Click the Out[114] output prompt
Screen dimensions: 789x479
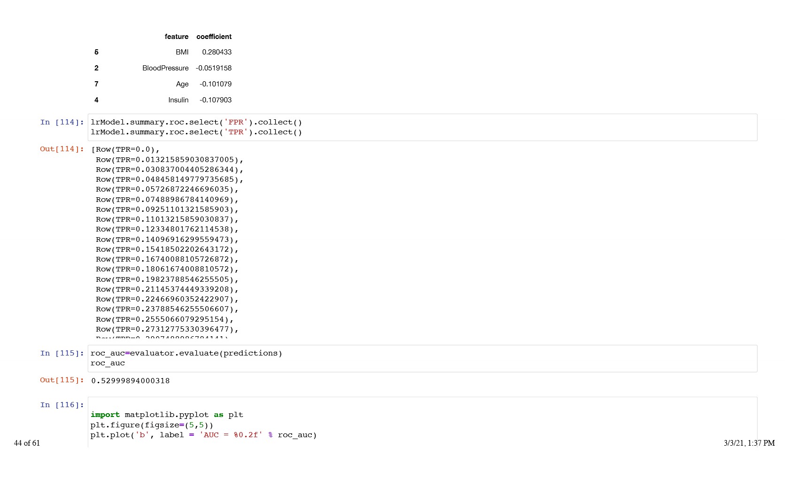point(62,149)
